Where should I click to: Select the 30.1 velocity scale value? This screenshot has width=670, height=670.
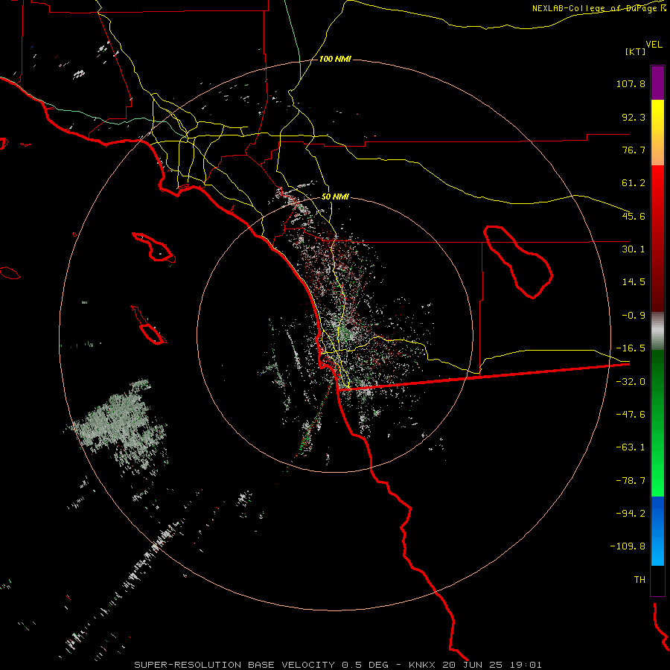tap(634, 249)
